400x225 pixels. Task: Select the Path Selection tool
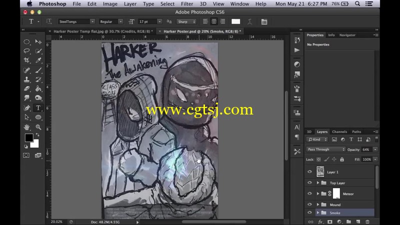point(27,117)
